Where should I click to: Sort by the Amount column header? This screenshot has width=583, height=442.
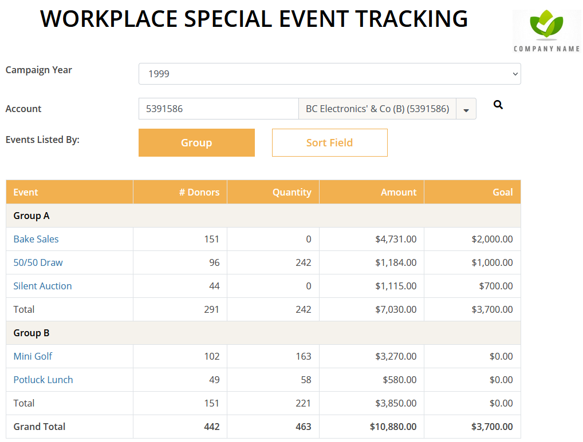click(x=399, y=192)
